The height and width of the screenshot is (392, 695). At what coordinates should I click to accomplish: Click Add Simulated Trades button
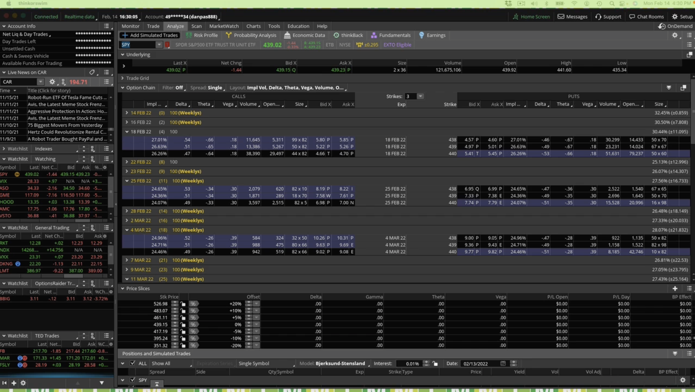150,35
